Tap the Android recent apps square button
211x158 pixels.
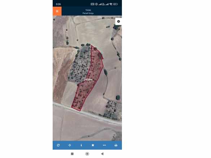click(x=72, y=154)
